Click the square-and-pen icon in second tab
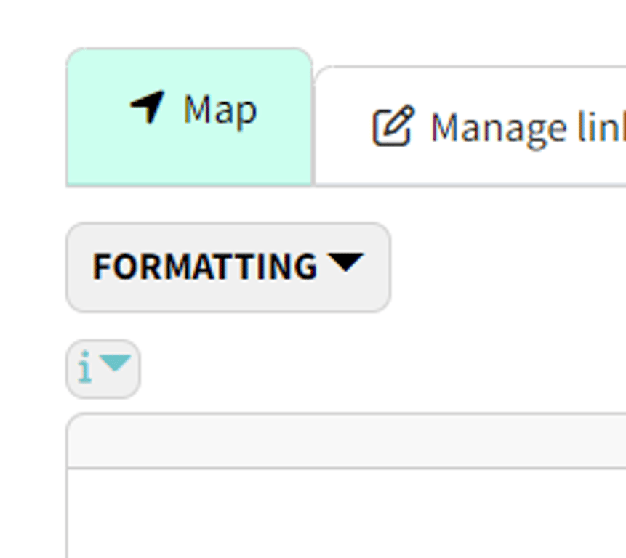 (393, 126)
